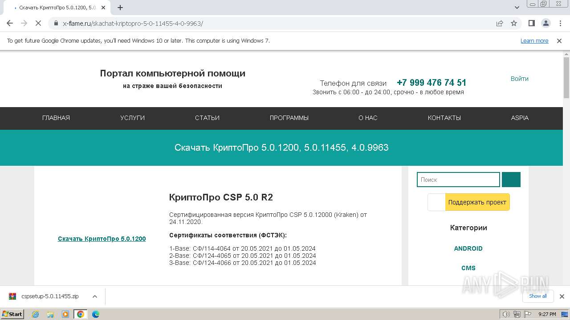Expand the download item options arrow
Viewport: 570px width, 320px height.
click(94, 296)
